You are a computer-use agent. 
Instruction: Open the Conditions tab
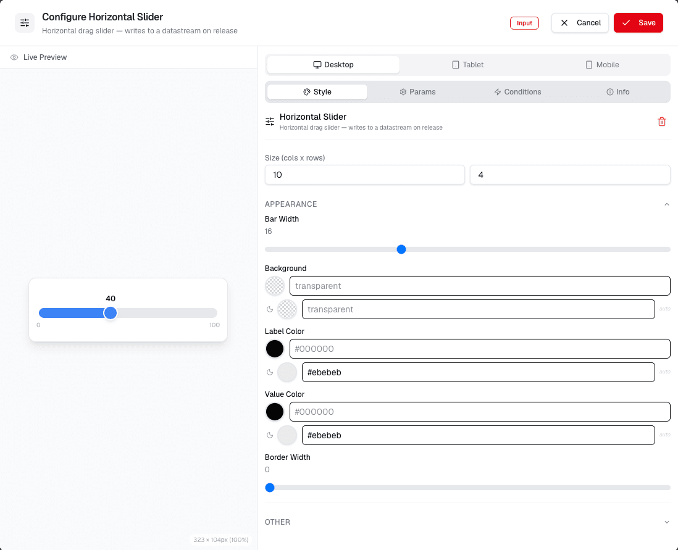[x=517, y=91]
